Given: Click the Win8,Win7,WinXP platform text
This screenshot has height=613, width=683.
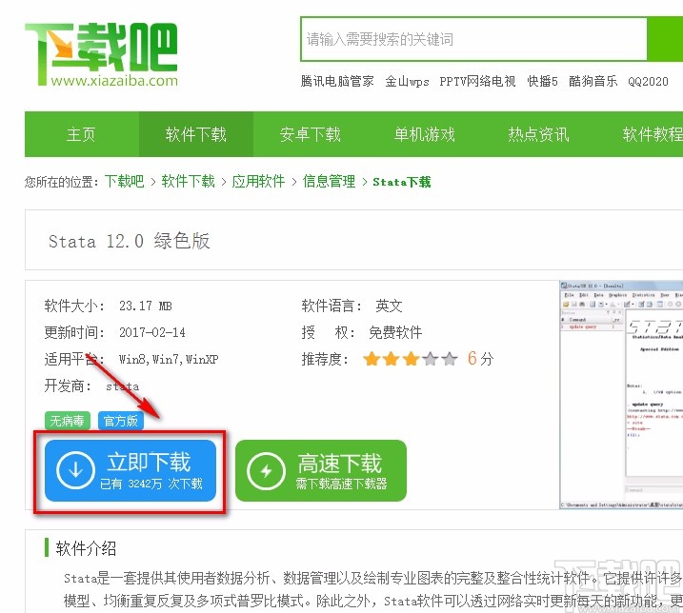Looking at the screenshot, I should (x=169, y=359).
